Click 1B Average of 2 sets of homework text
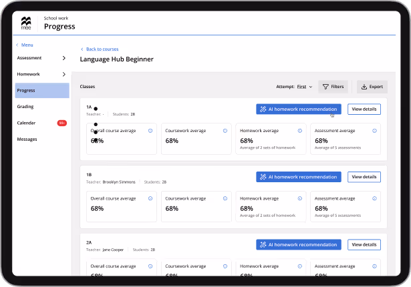This screenshot has height=287, width=411. (267, 216)
